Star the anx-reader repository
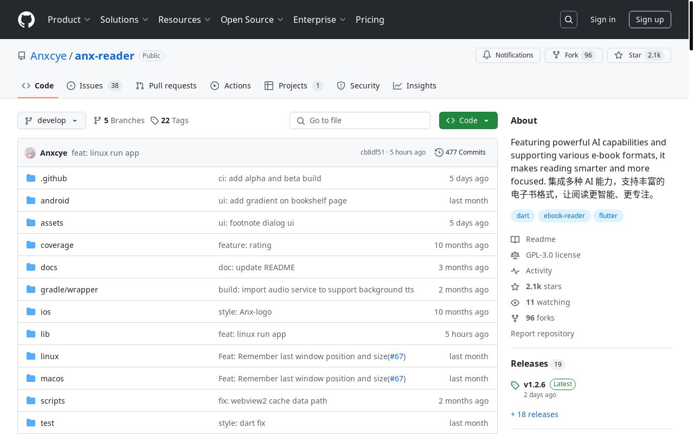 coord(639,55)
